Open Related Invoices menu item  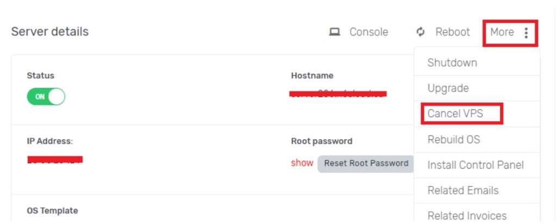pos(467,215)
